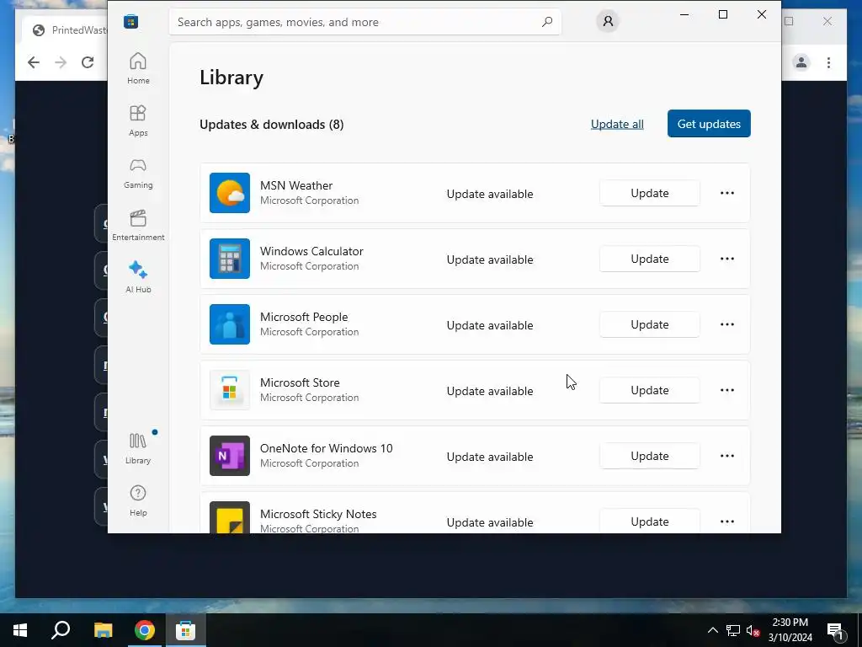Open Chrome's three-dot menu
The image size is (862, 647).
point(828,62)
